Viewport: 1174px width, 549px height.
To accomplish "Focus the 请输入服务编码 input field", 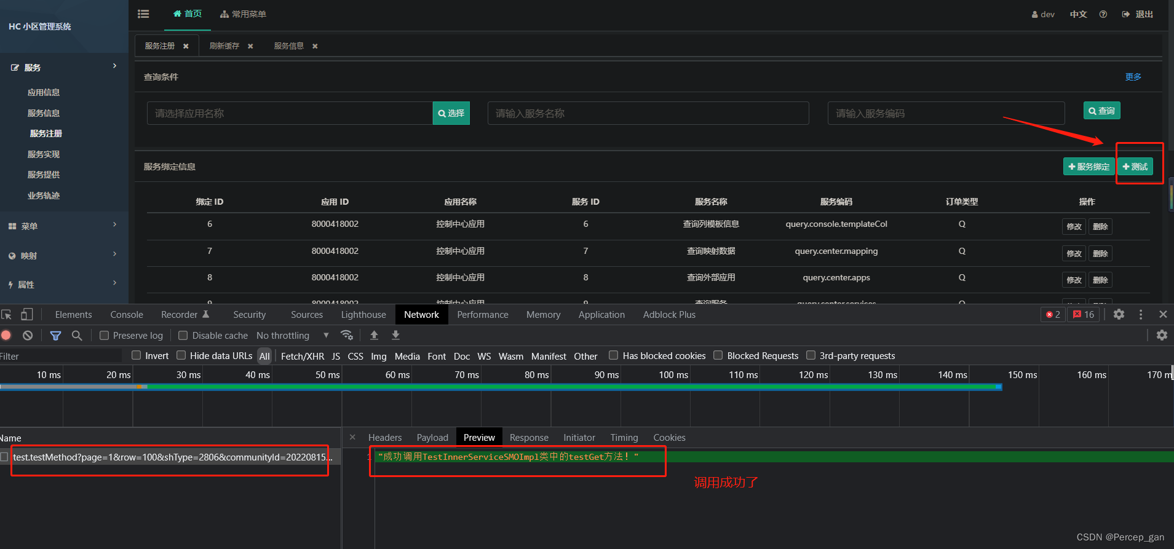I will click(946, 113).
